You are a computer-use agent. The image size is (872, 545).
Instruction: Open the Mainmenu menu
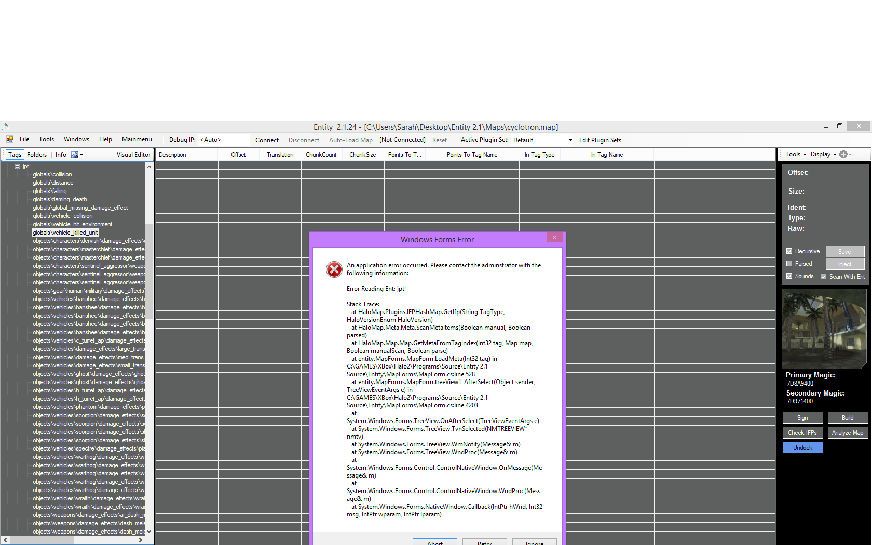point(137,139)
